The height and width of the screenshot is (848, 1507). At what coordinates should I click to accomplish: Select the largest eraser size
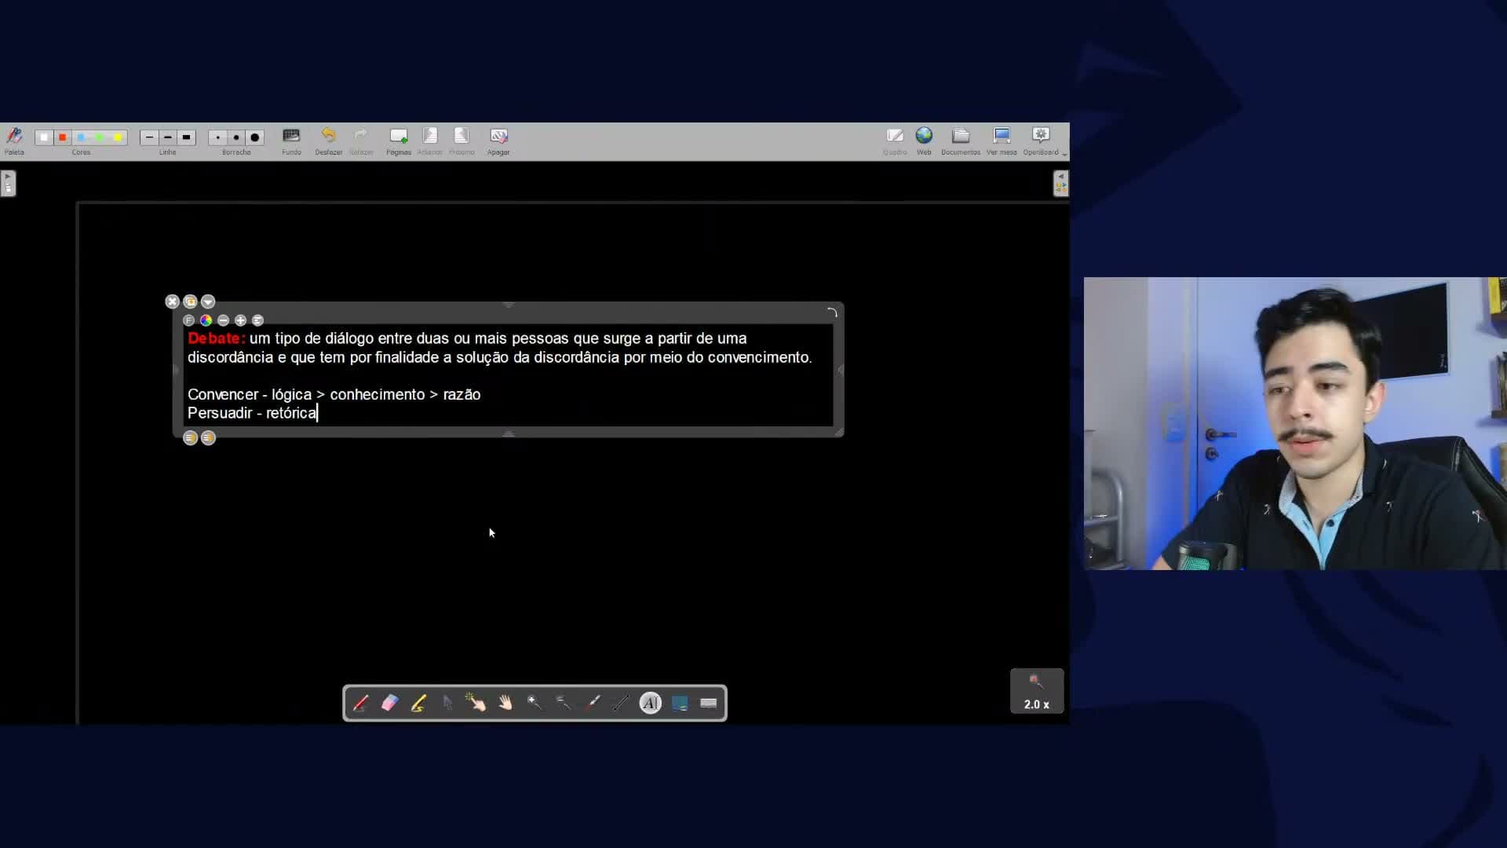coord(255,137)
